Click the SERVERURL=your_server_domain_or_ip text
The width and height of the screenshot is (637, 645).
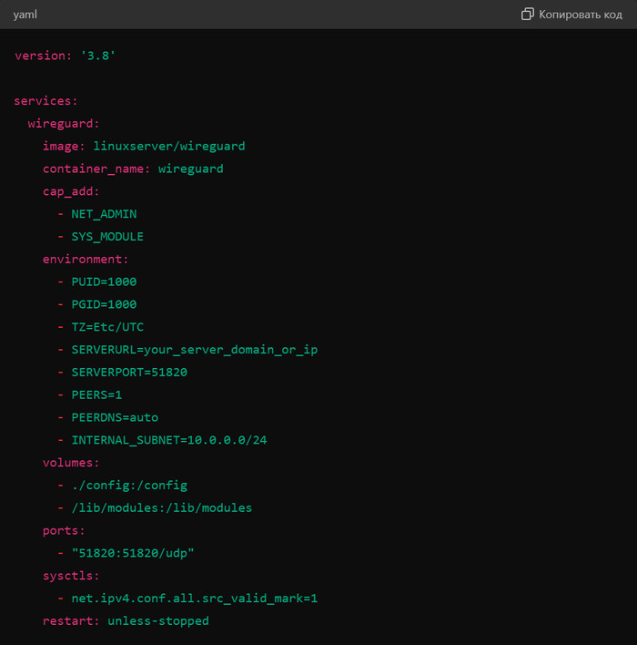[x=194, y=350]
